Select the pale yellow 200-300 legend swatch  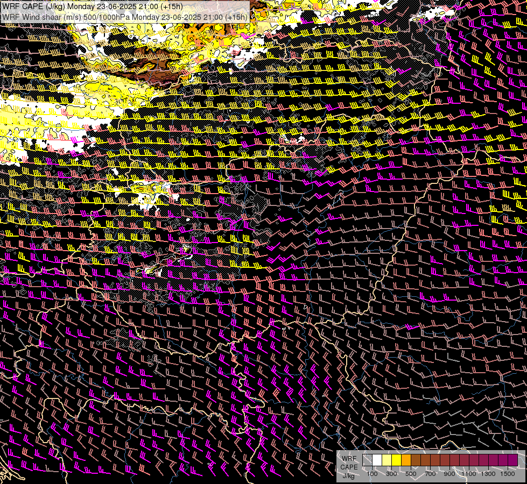(x=387, y=460)
